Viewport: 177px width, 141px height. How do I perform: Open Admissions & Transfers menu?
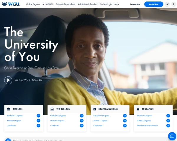click(88, 4)
